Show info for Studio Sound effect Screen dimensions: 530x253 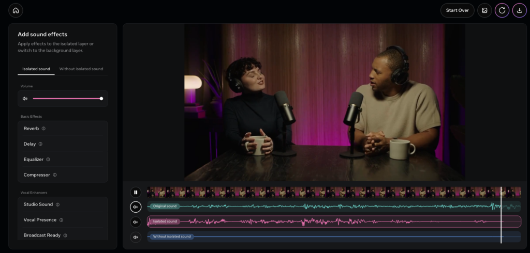coord(57,204)
